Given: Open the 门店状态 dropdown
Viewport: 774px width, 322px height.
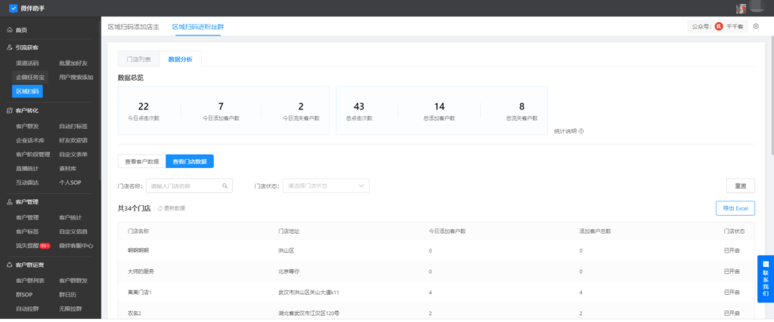Looking at the screenshot, I should (x=325, y=186).
